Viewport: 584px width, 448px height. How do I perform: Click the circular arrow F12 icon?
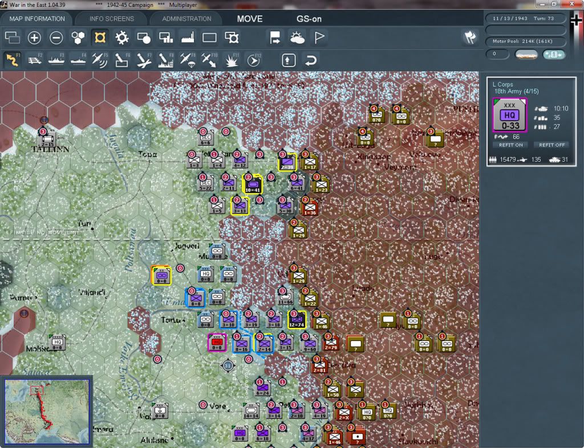point(253,60)
